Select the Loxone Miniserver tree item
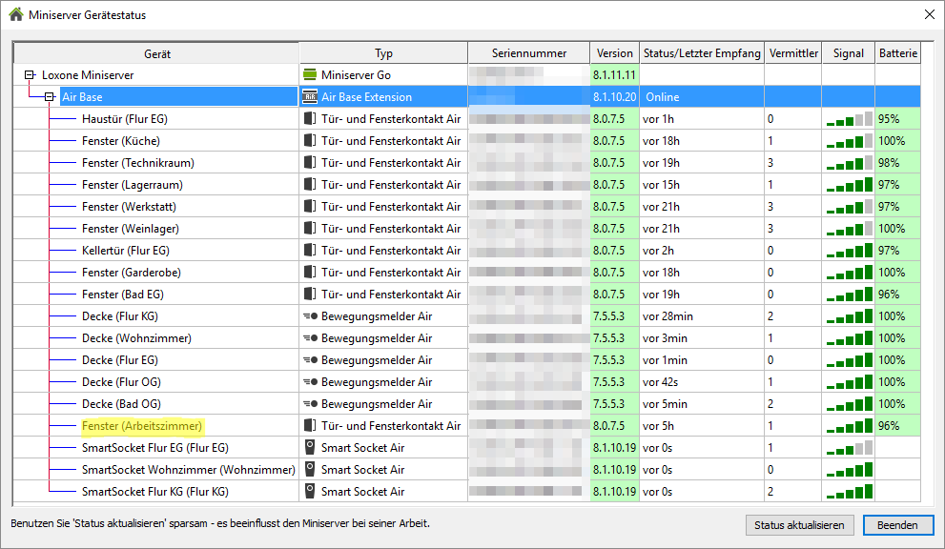The height and width of the screenshot is (549, 945). point(88,75)
